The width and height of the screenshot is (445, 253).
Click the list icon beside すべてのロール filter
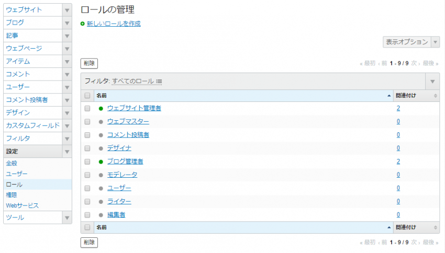pos(159,82)
